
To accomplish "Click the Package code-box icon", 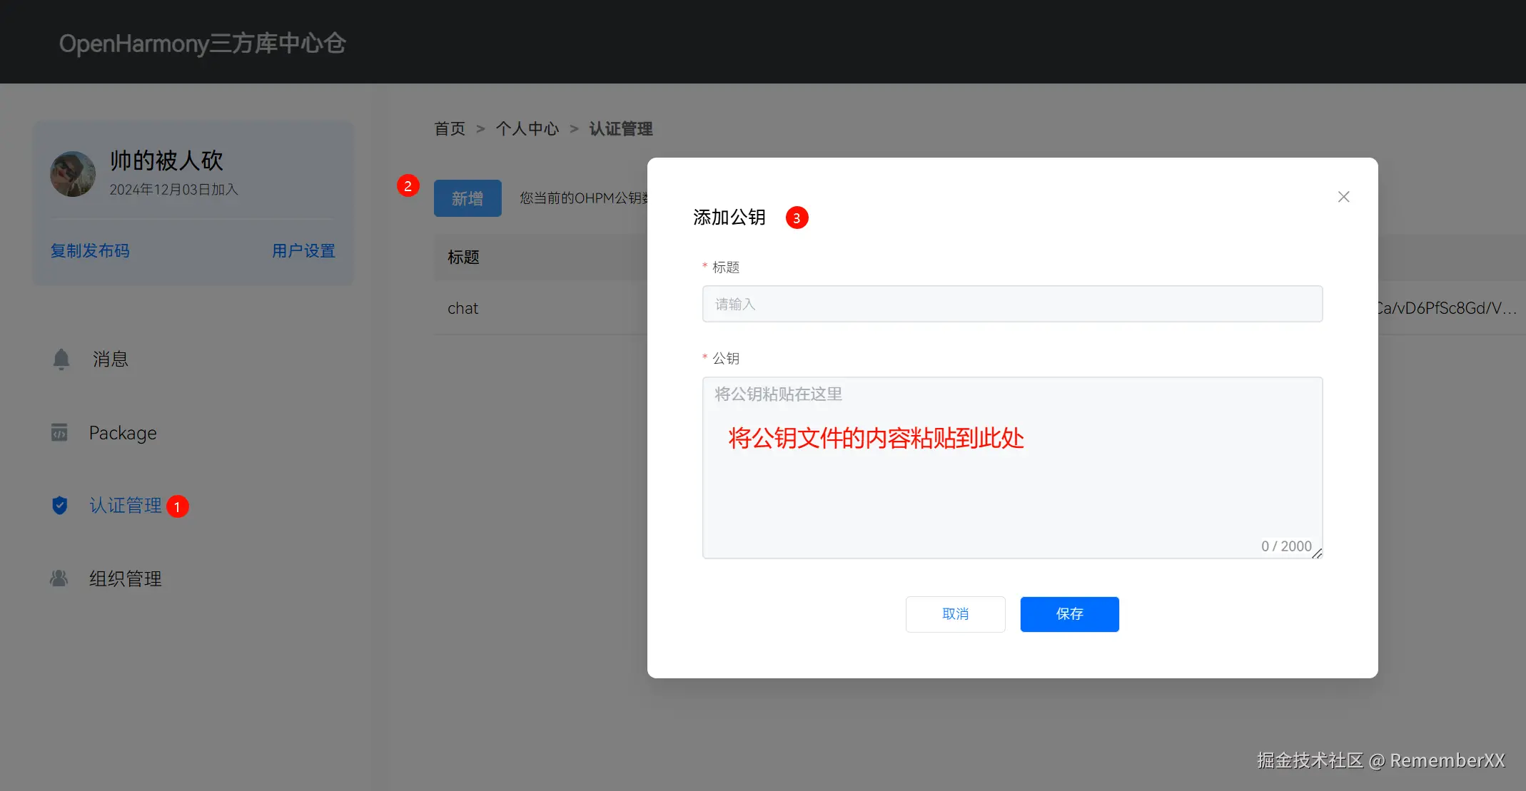I will pyautogui.click(x=59, y=432).
